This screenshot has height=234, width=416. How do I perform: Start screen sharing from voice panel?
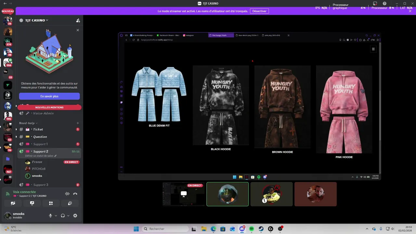(x=32, y=203)
